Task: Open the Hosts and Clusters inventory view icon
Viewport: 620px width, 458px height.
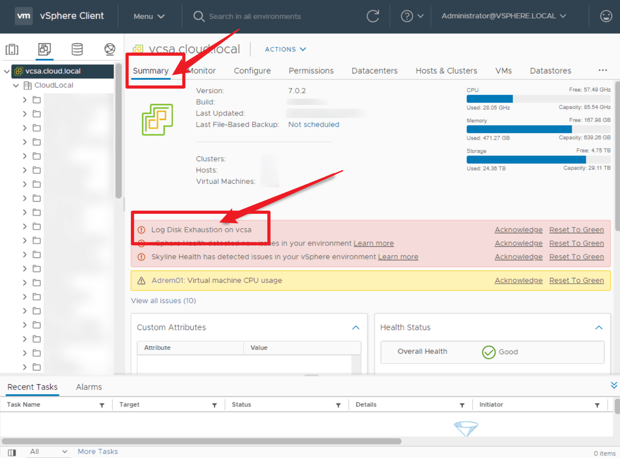Action: click(x=12, y=49)
